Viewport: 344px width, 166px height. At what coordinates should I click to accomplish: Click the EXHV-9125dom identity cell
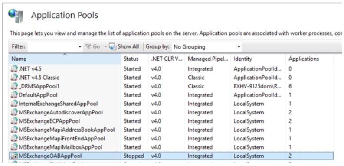[258, 86]
